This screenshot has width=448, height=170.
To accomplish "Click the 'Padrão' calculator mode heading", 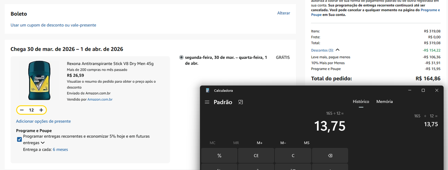I will click(223, 102).
